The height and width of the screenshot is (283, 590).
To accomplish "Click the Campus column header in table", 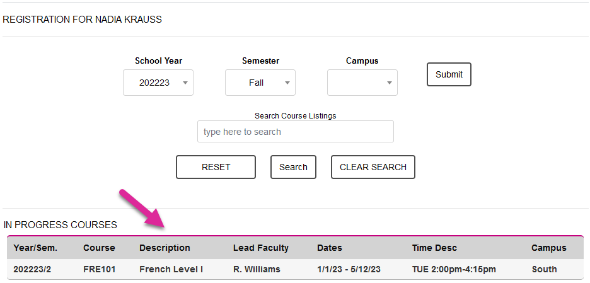I will coord(549,248).
